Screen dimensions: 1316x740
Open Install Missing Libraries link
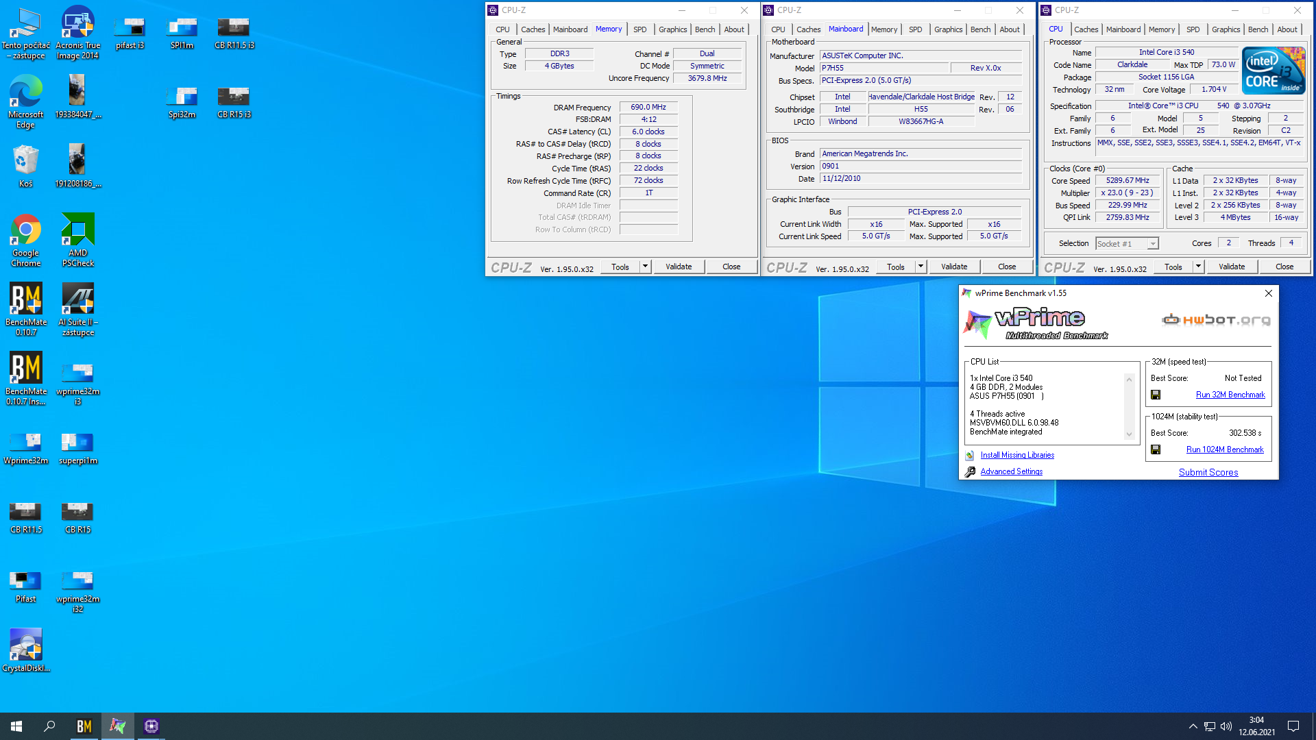pyautogui.click(x=1017, y=455)
